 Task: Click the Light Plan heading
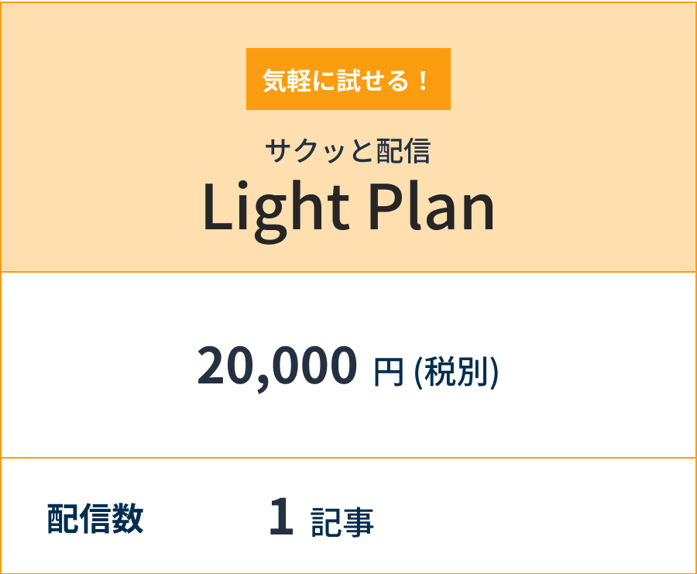(x=348, y=208)
